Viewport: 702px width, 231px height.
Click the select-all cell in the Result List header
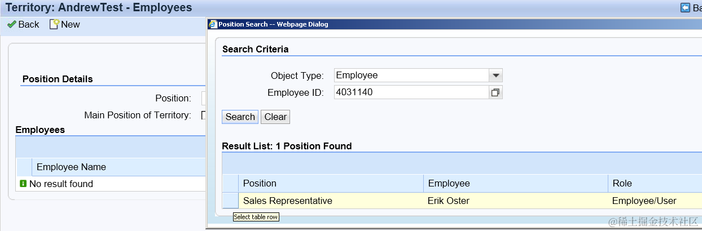click(x=230, y=183)
